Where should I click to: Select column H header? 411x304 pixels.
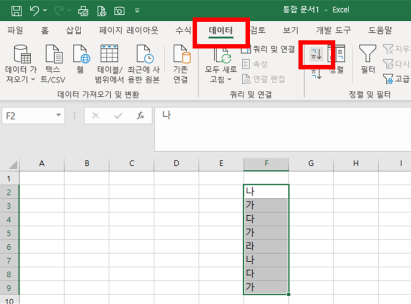tap(356, 164)
